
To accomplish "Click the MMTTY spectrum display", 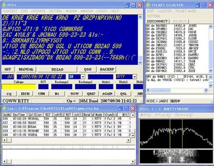I will pyautogui.click(x=176, y=134).
